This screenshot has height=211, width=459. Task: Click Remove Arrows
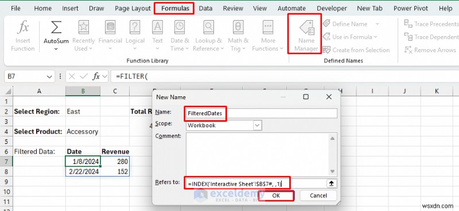[x=430, y=50]
